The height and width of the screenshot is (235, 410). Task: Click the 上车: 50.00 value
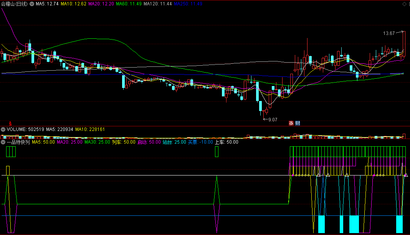click(227, 142)
